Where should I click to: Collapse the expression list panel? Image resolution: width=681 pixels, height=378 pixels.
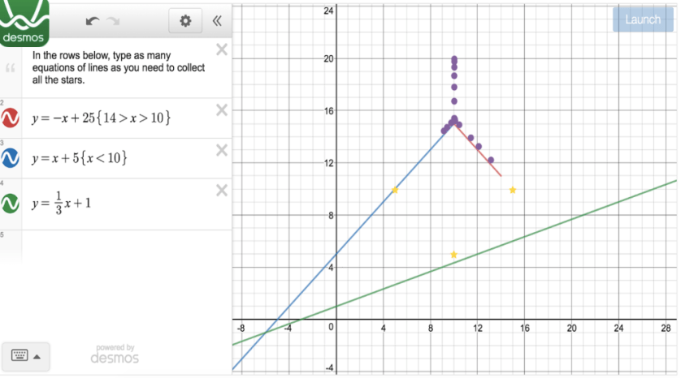(x=216, y=21)
